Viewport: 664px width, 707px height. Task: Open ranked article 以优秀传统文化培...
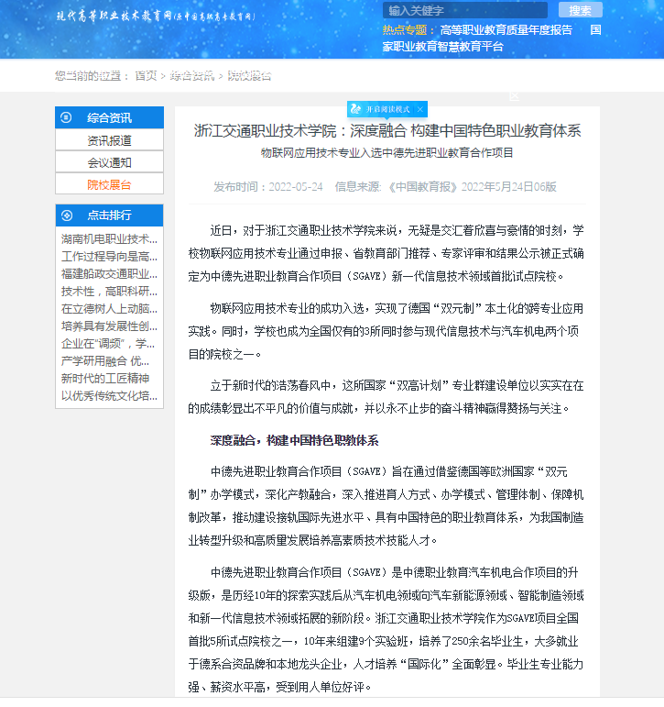point(109,395)
